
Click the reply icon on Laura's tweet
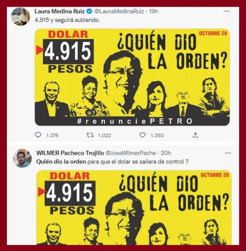(38, 135)
